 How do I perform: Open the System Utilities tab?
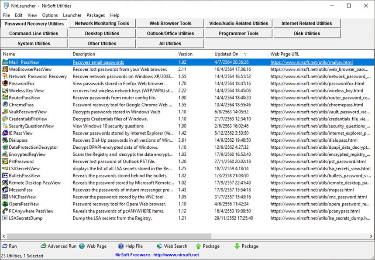pos(34,44)
